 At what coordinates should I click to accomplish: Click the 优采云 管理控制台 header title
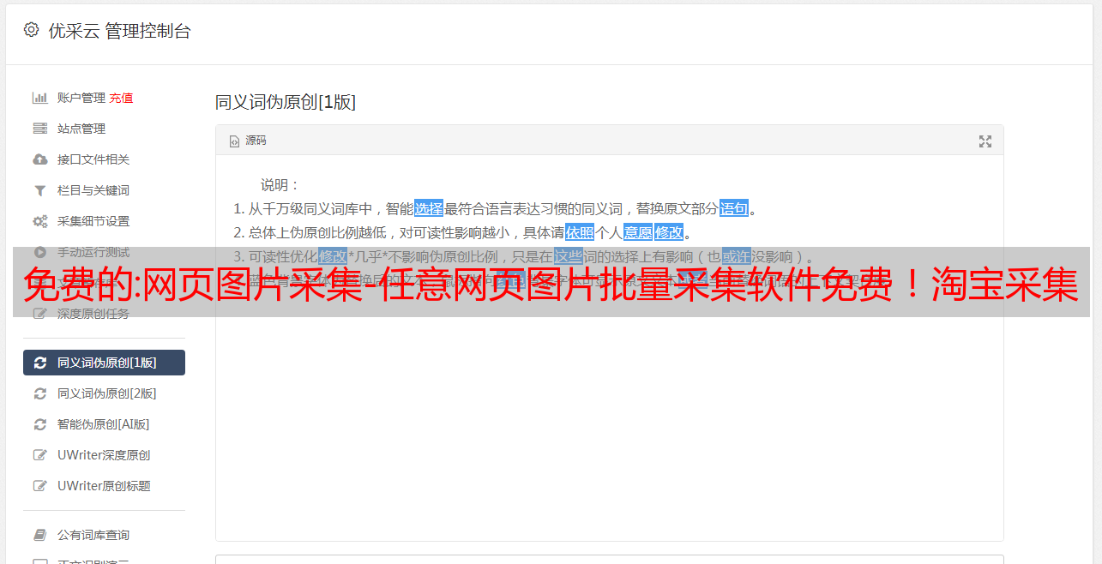point(119,31)
